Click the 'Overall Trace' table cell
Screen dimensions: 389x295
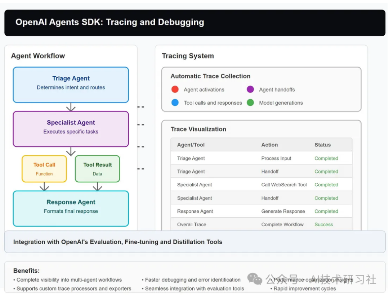pyautogui.click(x=192, y=224)
